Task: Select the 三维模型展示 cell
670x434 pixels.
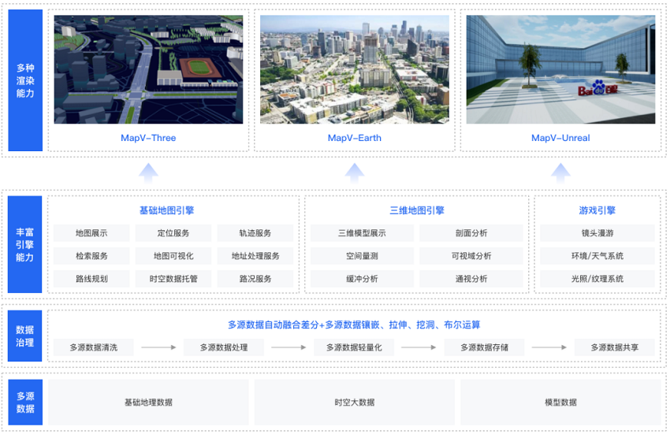Action: [362, 233]
